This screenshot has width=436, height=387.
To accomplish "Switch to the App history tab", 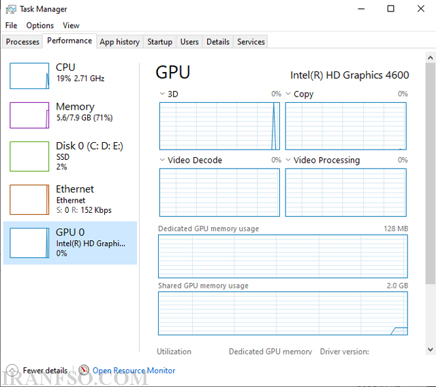I will click(x=120, y=41).
